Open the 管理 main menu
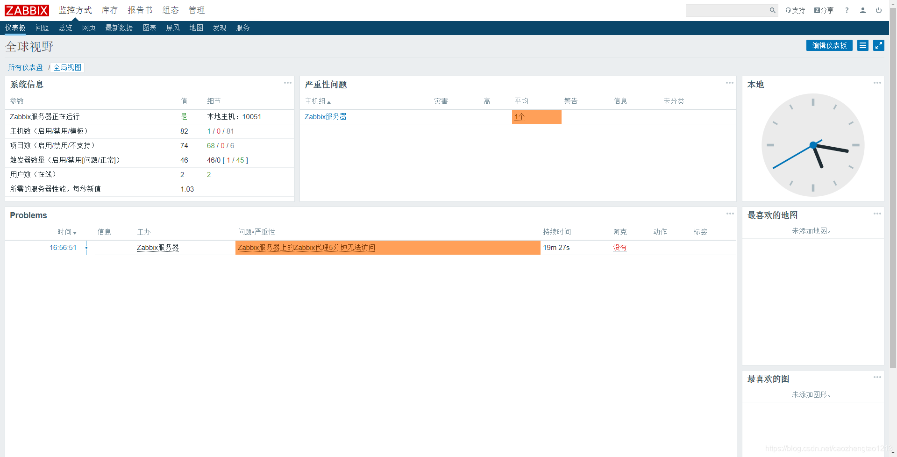 point(197,10)
